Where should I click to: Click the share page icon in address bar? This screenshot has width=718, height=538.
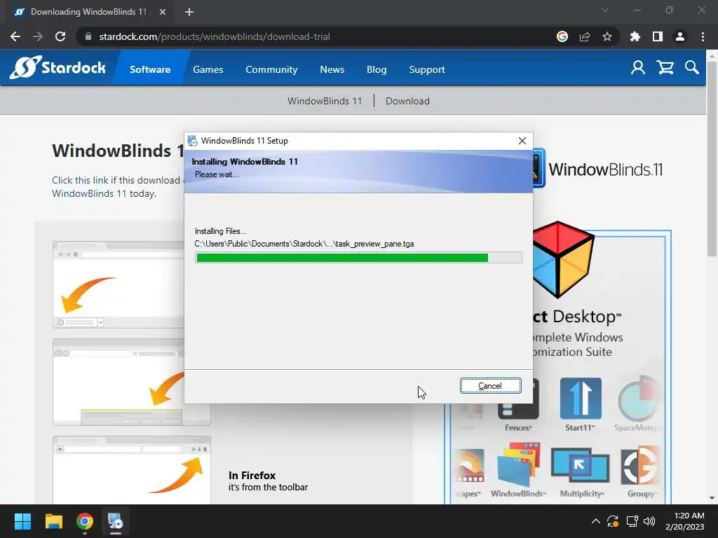(585, 36)
